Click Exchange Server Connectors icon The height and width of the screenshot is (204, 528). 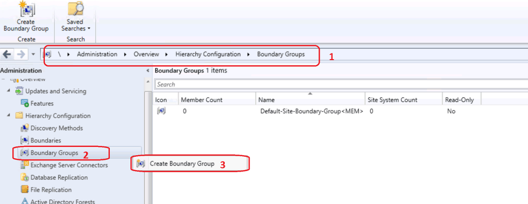pos(25,165)
